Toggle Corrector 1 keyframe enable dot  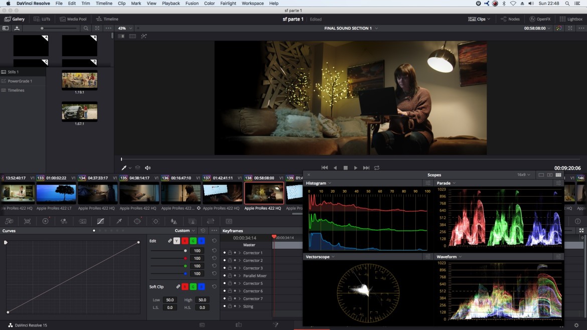(x=225, y=253)
